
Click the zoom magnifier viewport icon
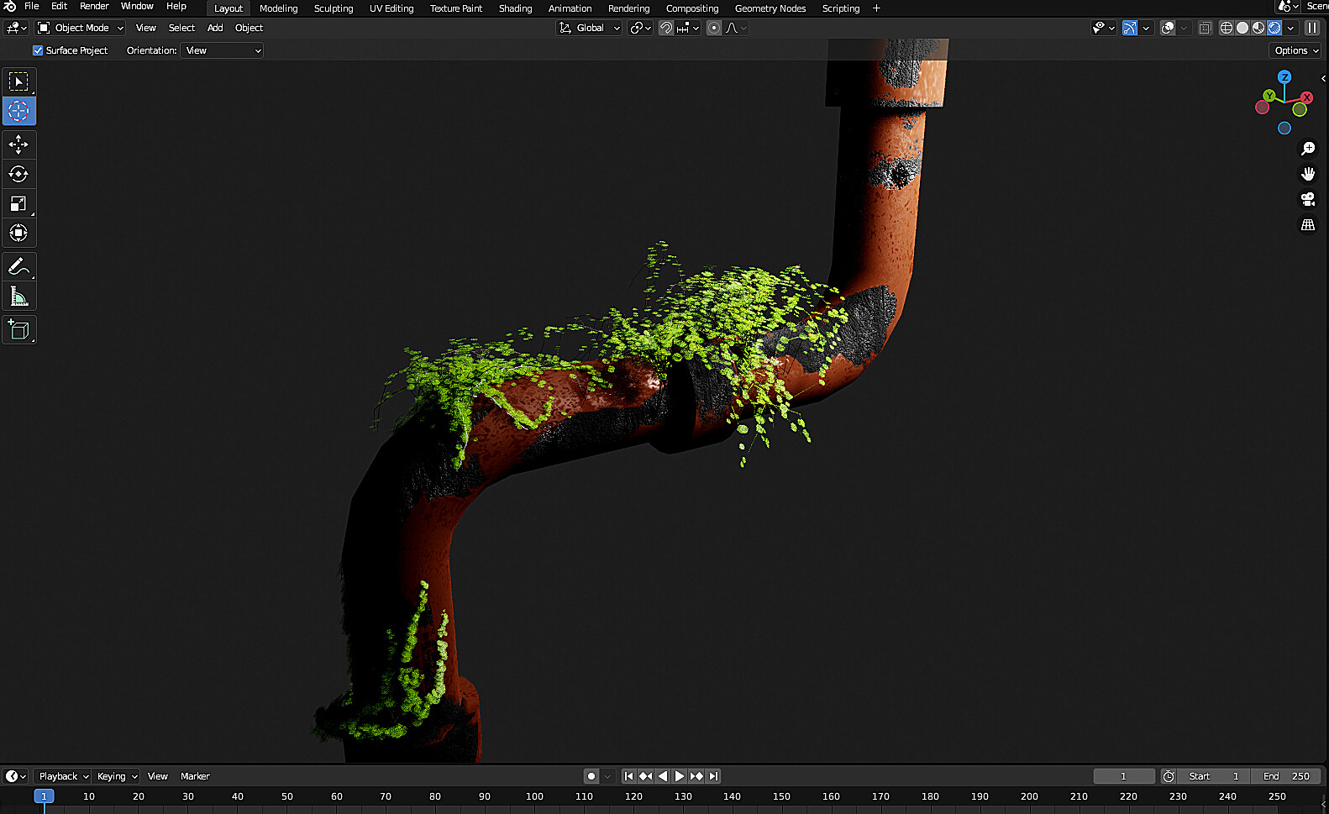click(1308, 149)
